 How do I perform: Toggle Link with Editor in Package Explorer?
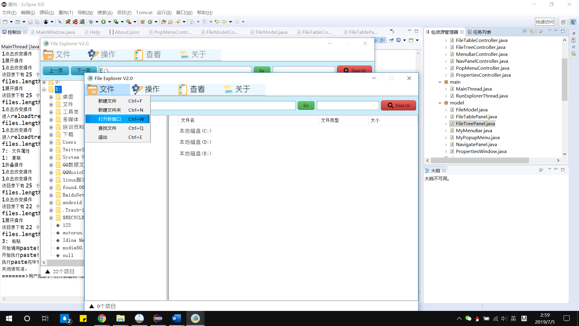pos(532,31)
